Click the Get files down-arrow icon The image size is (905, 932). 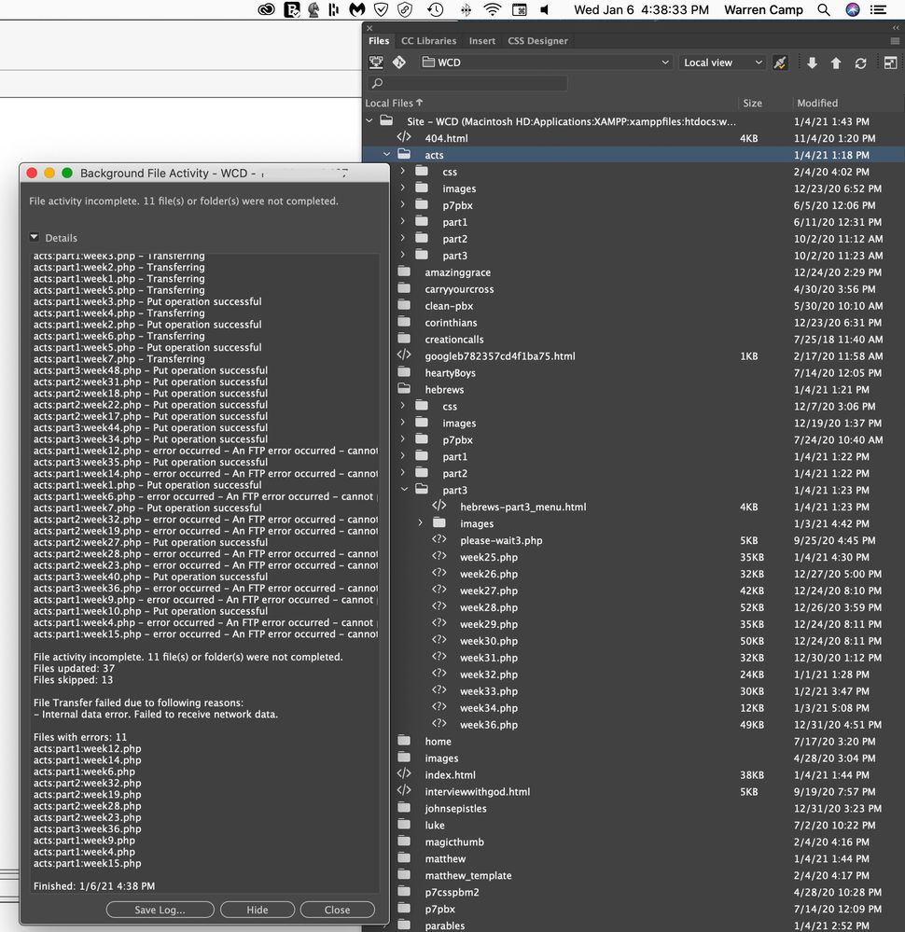813,63
